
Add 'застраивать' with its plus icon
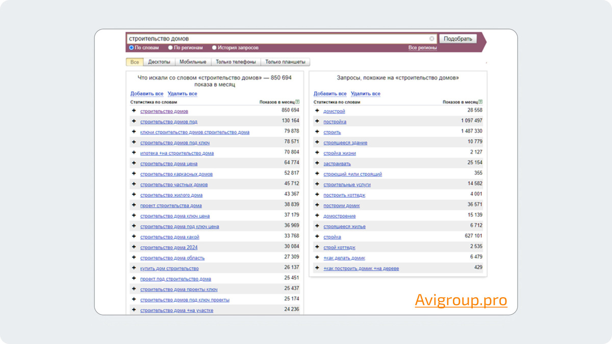click(x=317, y=163)
